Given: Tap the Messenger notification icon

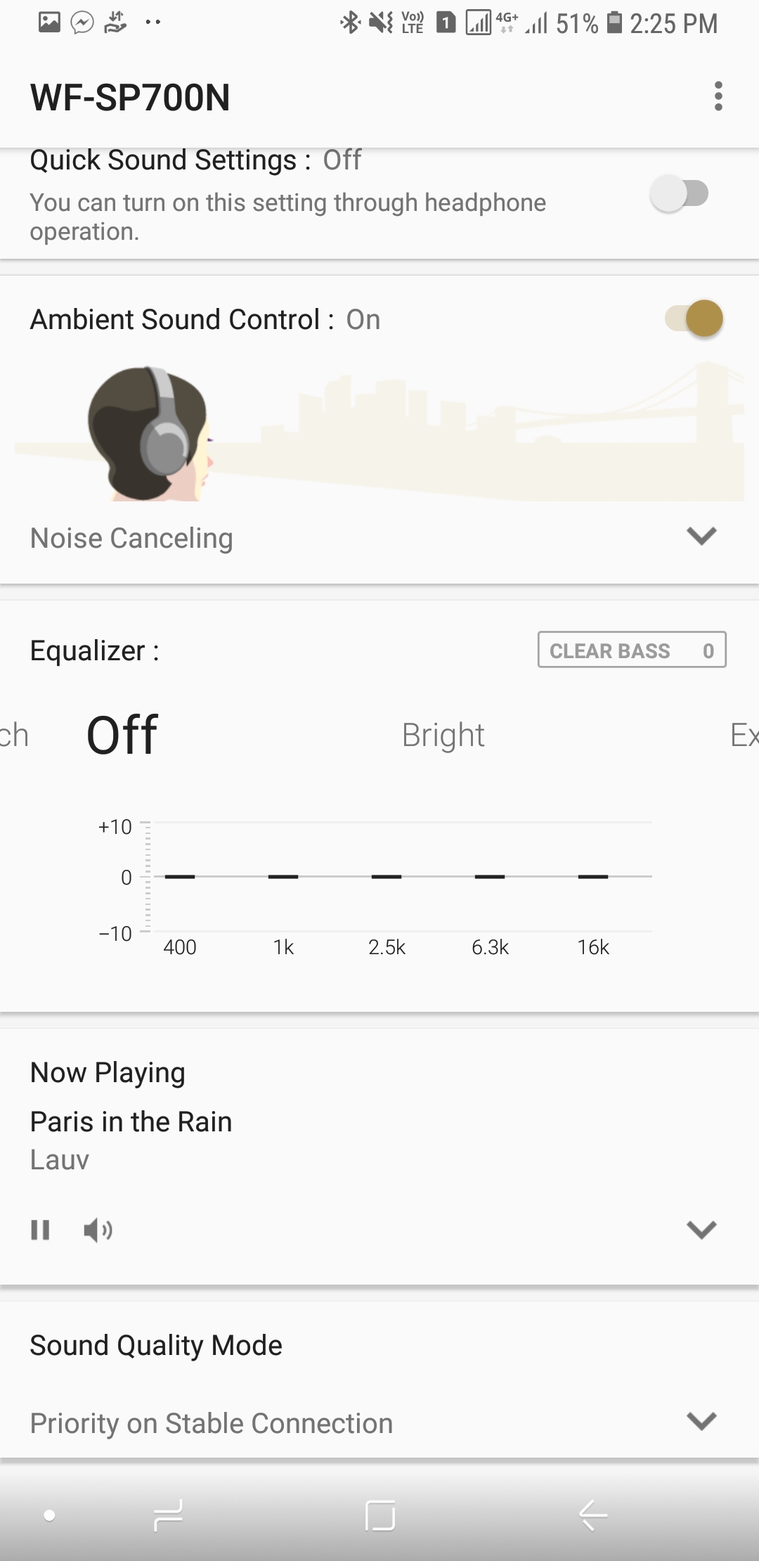Looking at the screenshot, I should [x=82, y=23].
